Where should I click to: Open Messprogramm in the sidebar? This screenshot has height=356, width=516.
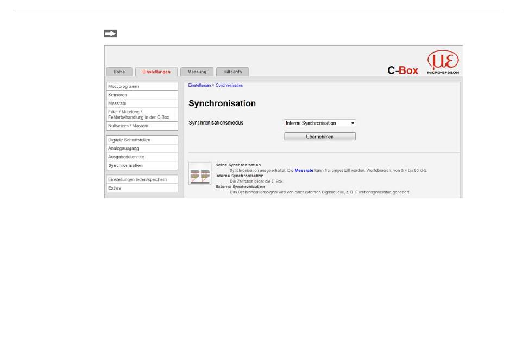click(x=142, y=86)
